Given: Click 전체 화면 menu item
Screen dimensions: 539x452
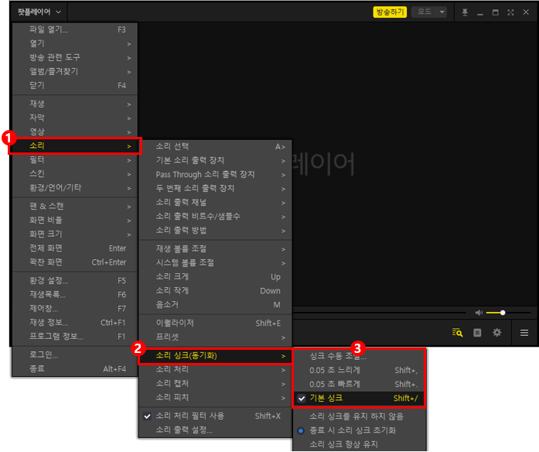Looking at the screenshot, I should pyautogui.click(x=75, y=248).
